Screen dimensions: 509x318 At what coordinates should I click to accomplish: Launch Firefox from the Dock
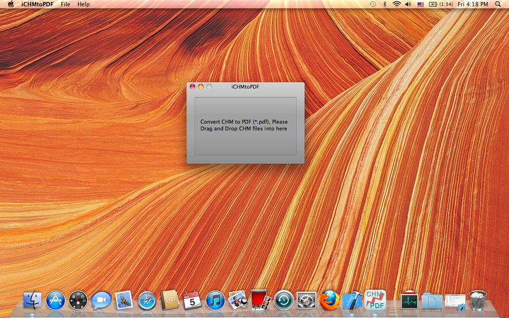click(x=329, y=300)
